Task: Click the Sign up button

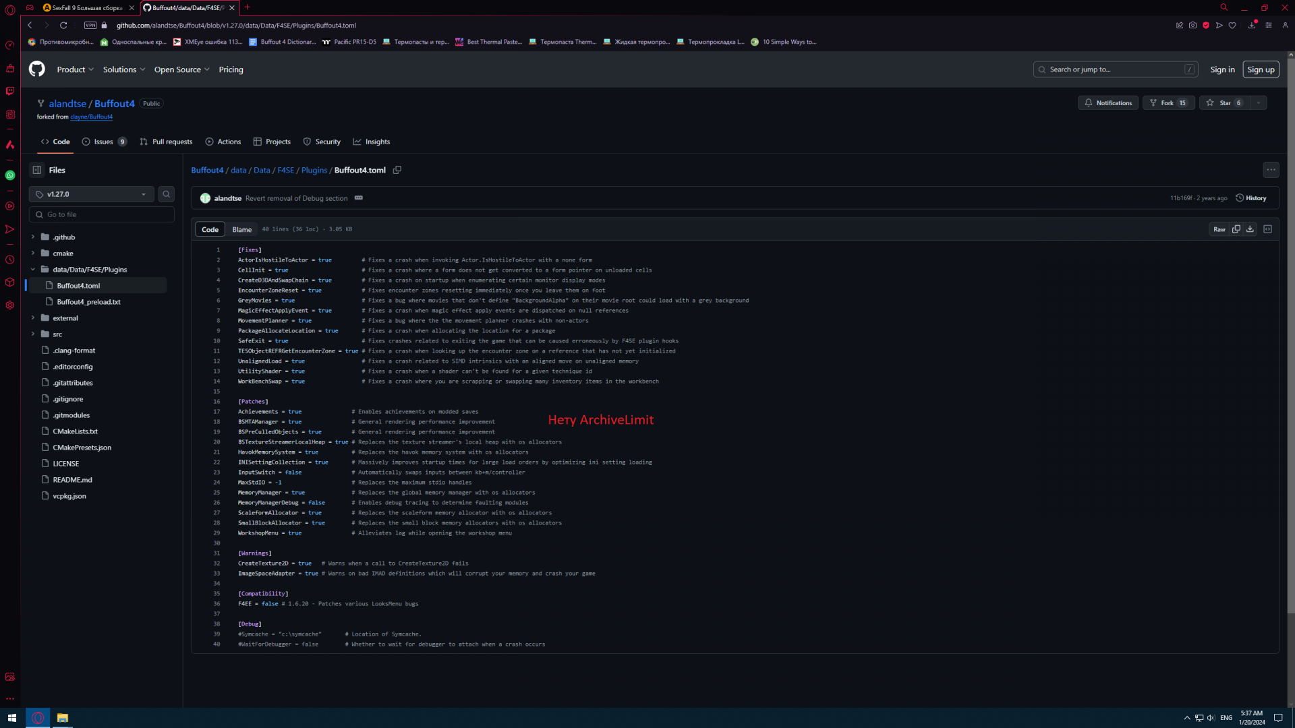Action: [x=1260, y=69]
